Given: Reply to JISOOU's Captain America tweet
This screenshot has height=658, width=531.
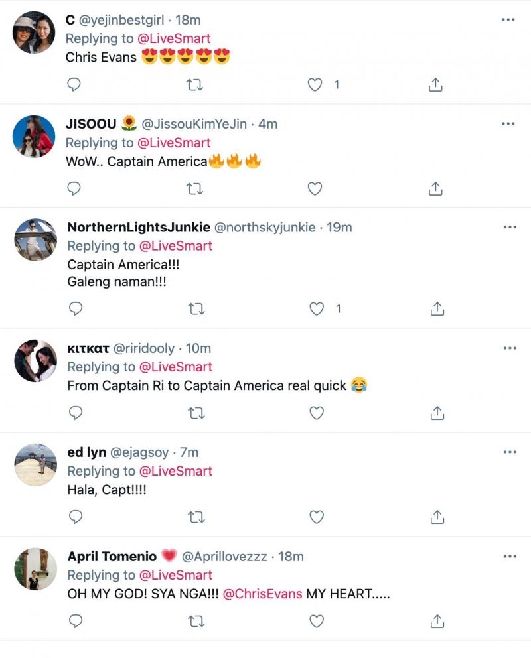Looking at the screenshot, I should click(74, 189).
